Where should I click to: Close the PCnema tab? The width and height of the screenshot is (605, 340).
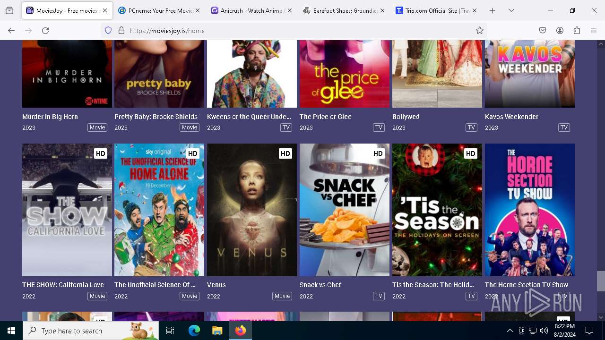(197, 10)
